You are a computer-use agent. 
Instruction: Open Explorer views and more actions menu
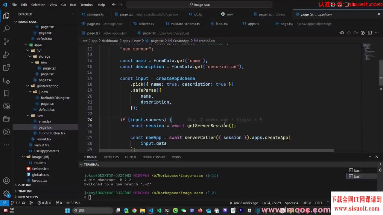[x=72, y=14]
